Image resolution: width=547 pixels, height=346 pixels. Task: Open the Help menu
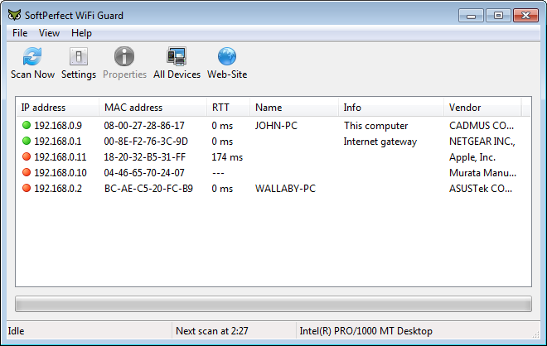pos(81,33)
